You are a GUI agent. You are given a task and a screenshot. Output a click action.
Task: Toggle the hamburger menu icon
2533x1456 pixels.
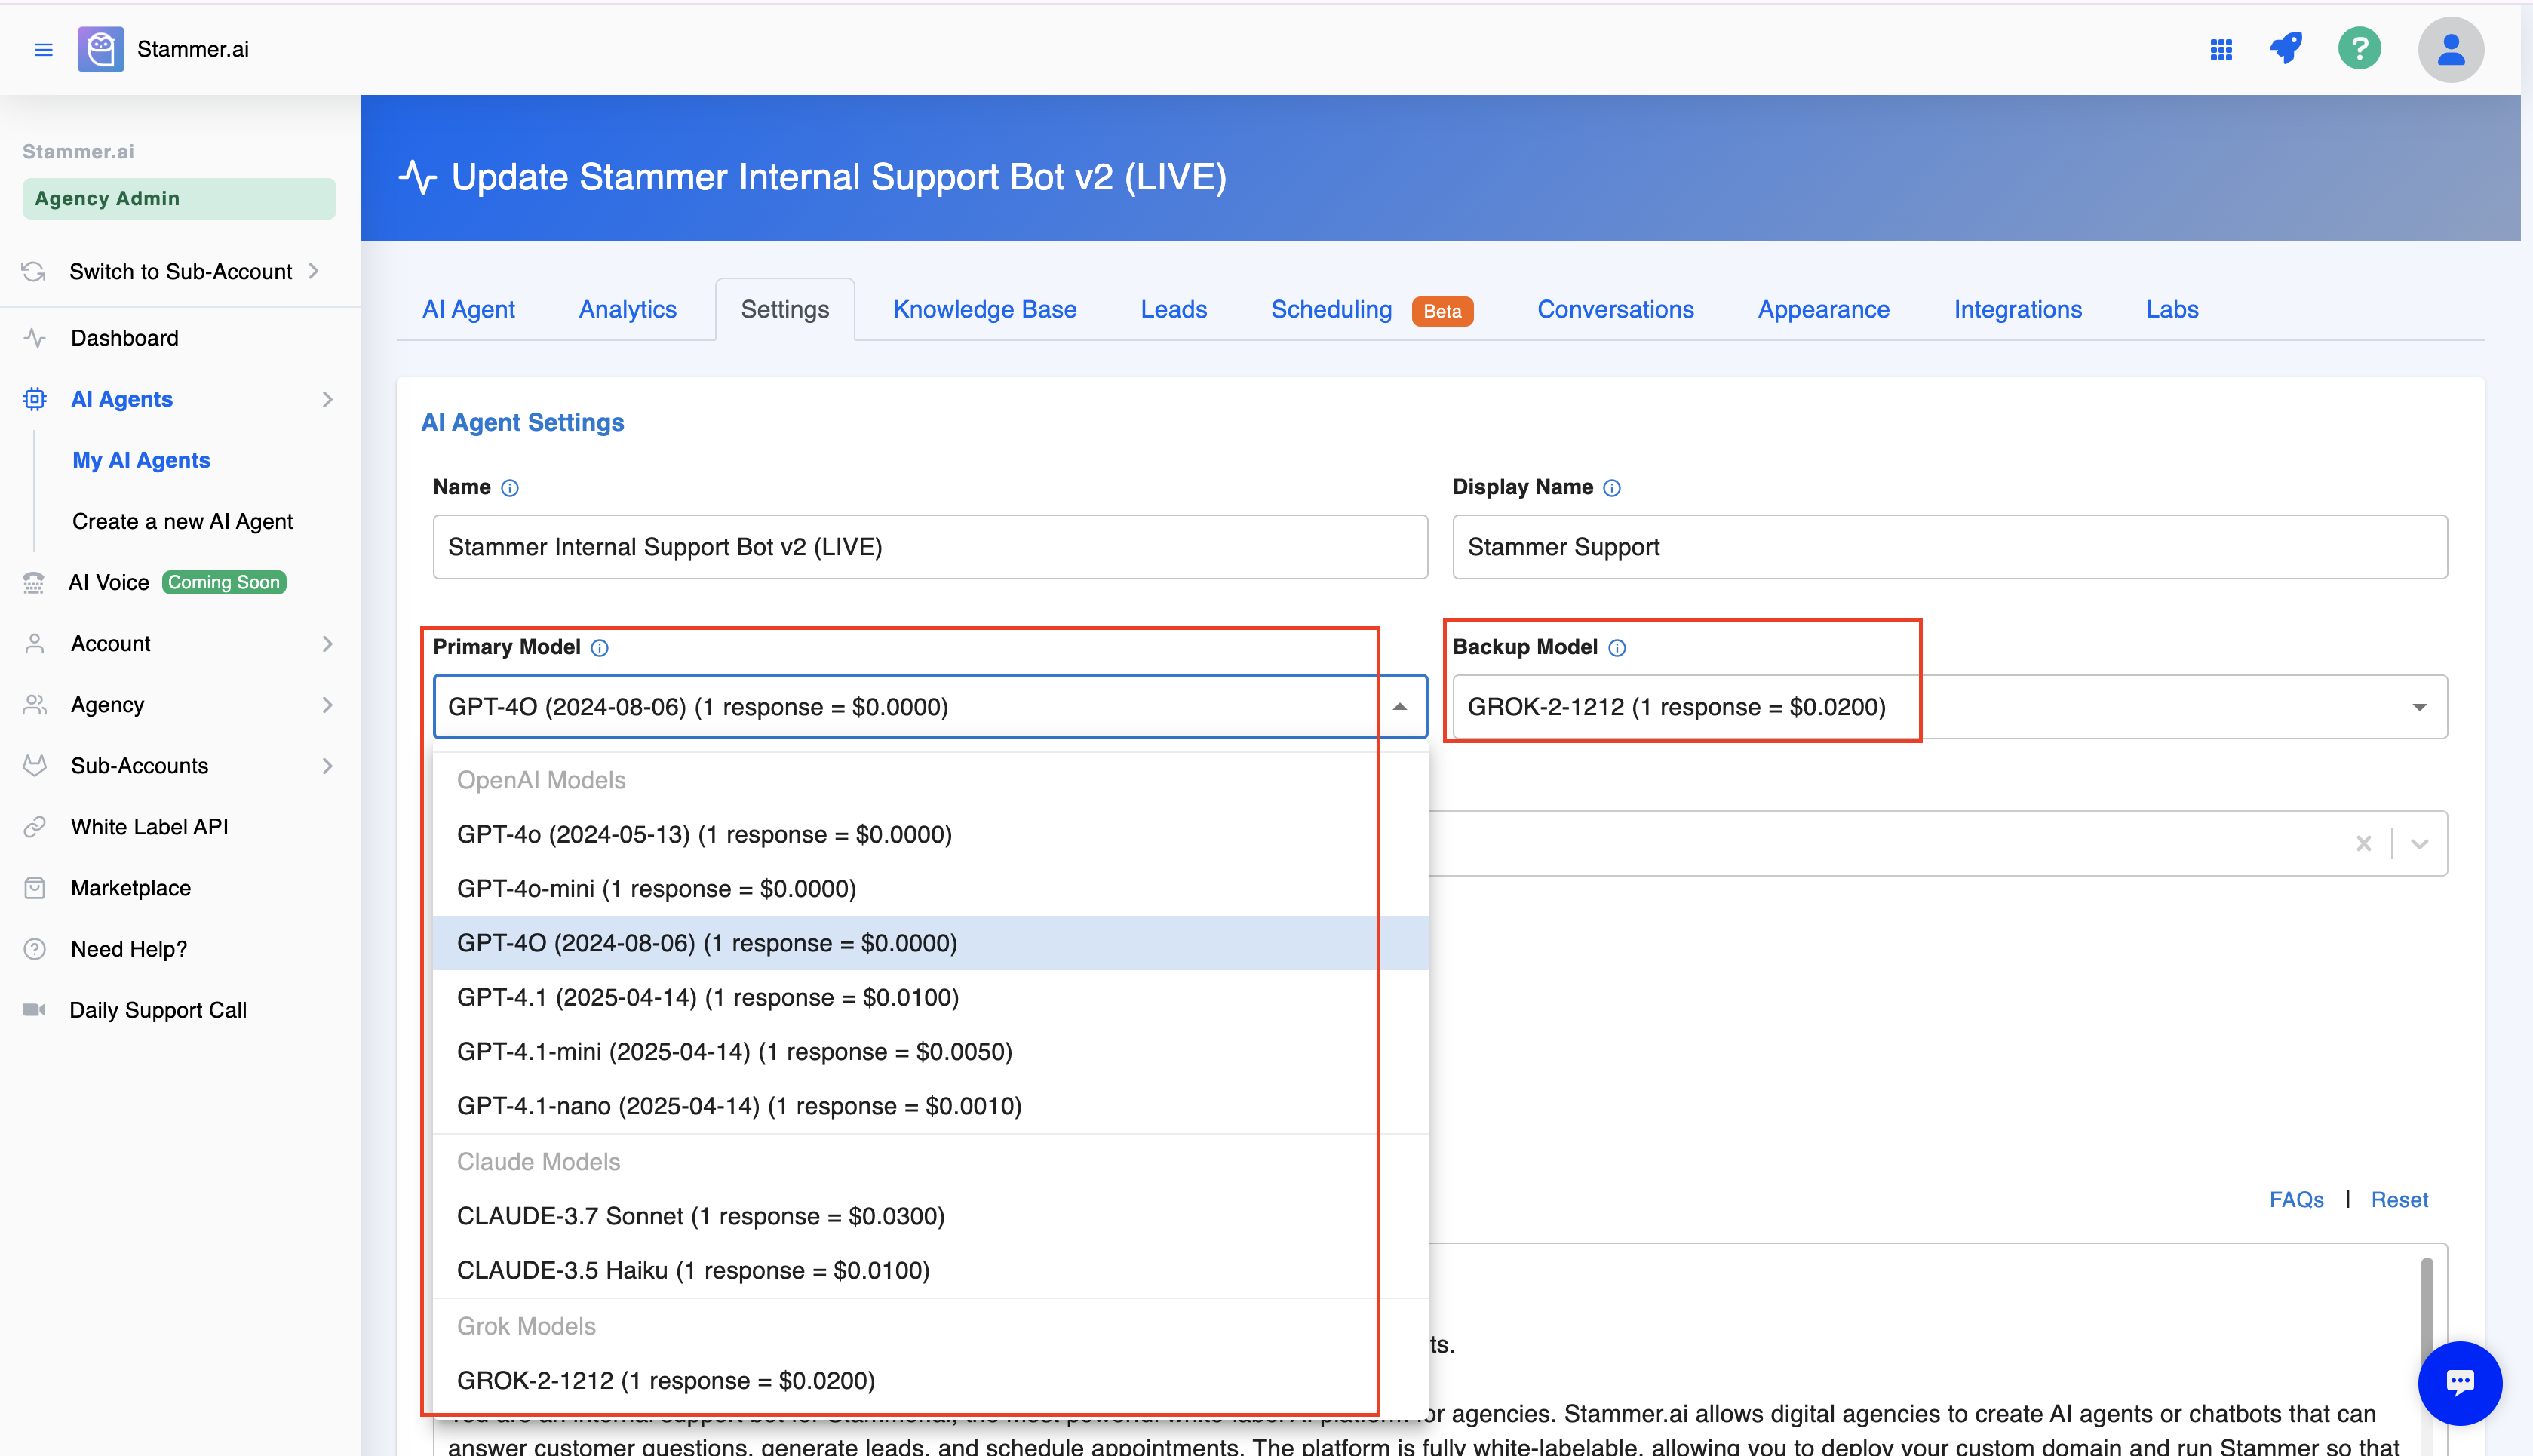[43, 49]
